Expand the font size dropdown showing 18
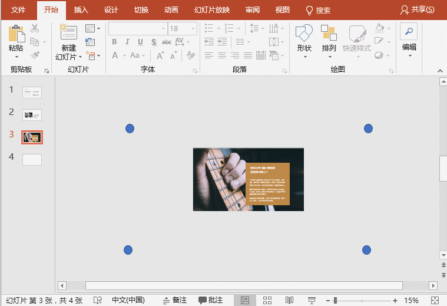This screenshot has width=447, height=306. tap(193, 28)
